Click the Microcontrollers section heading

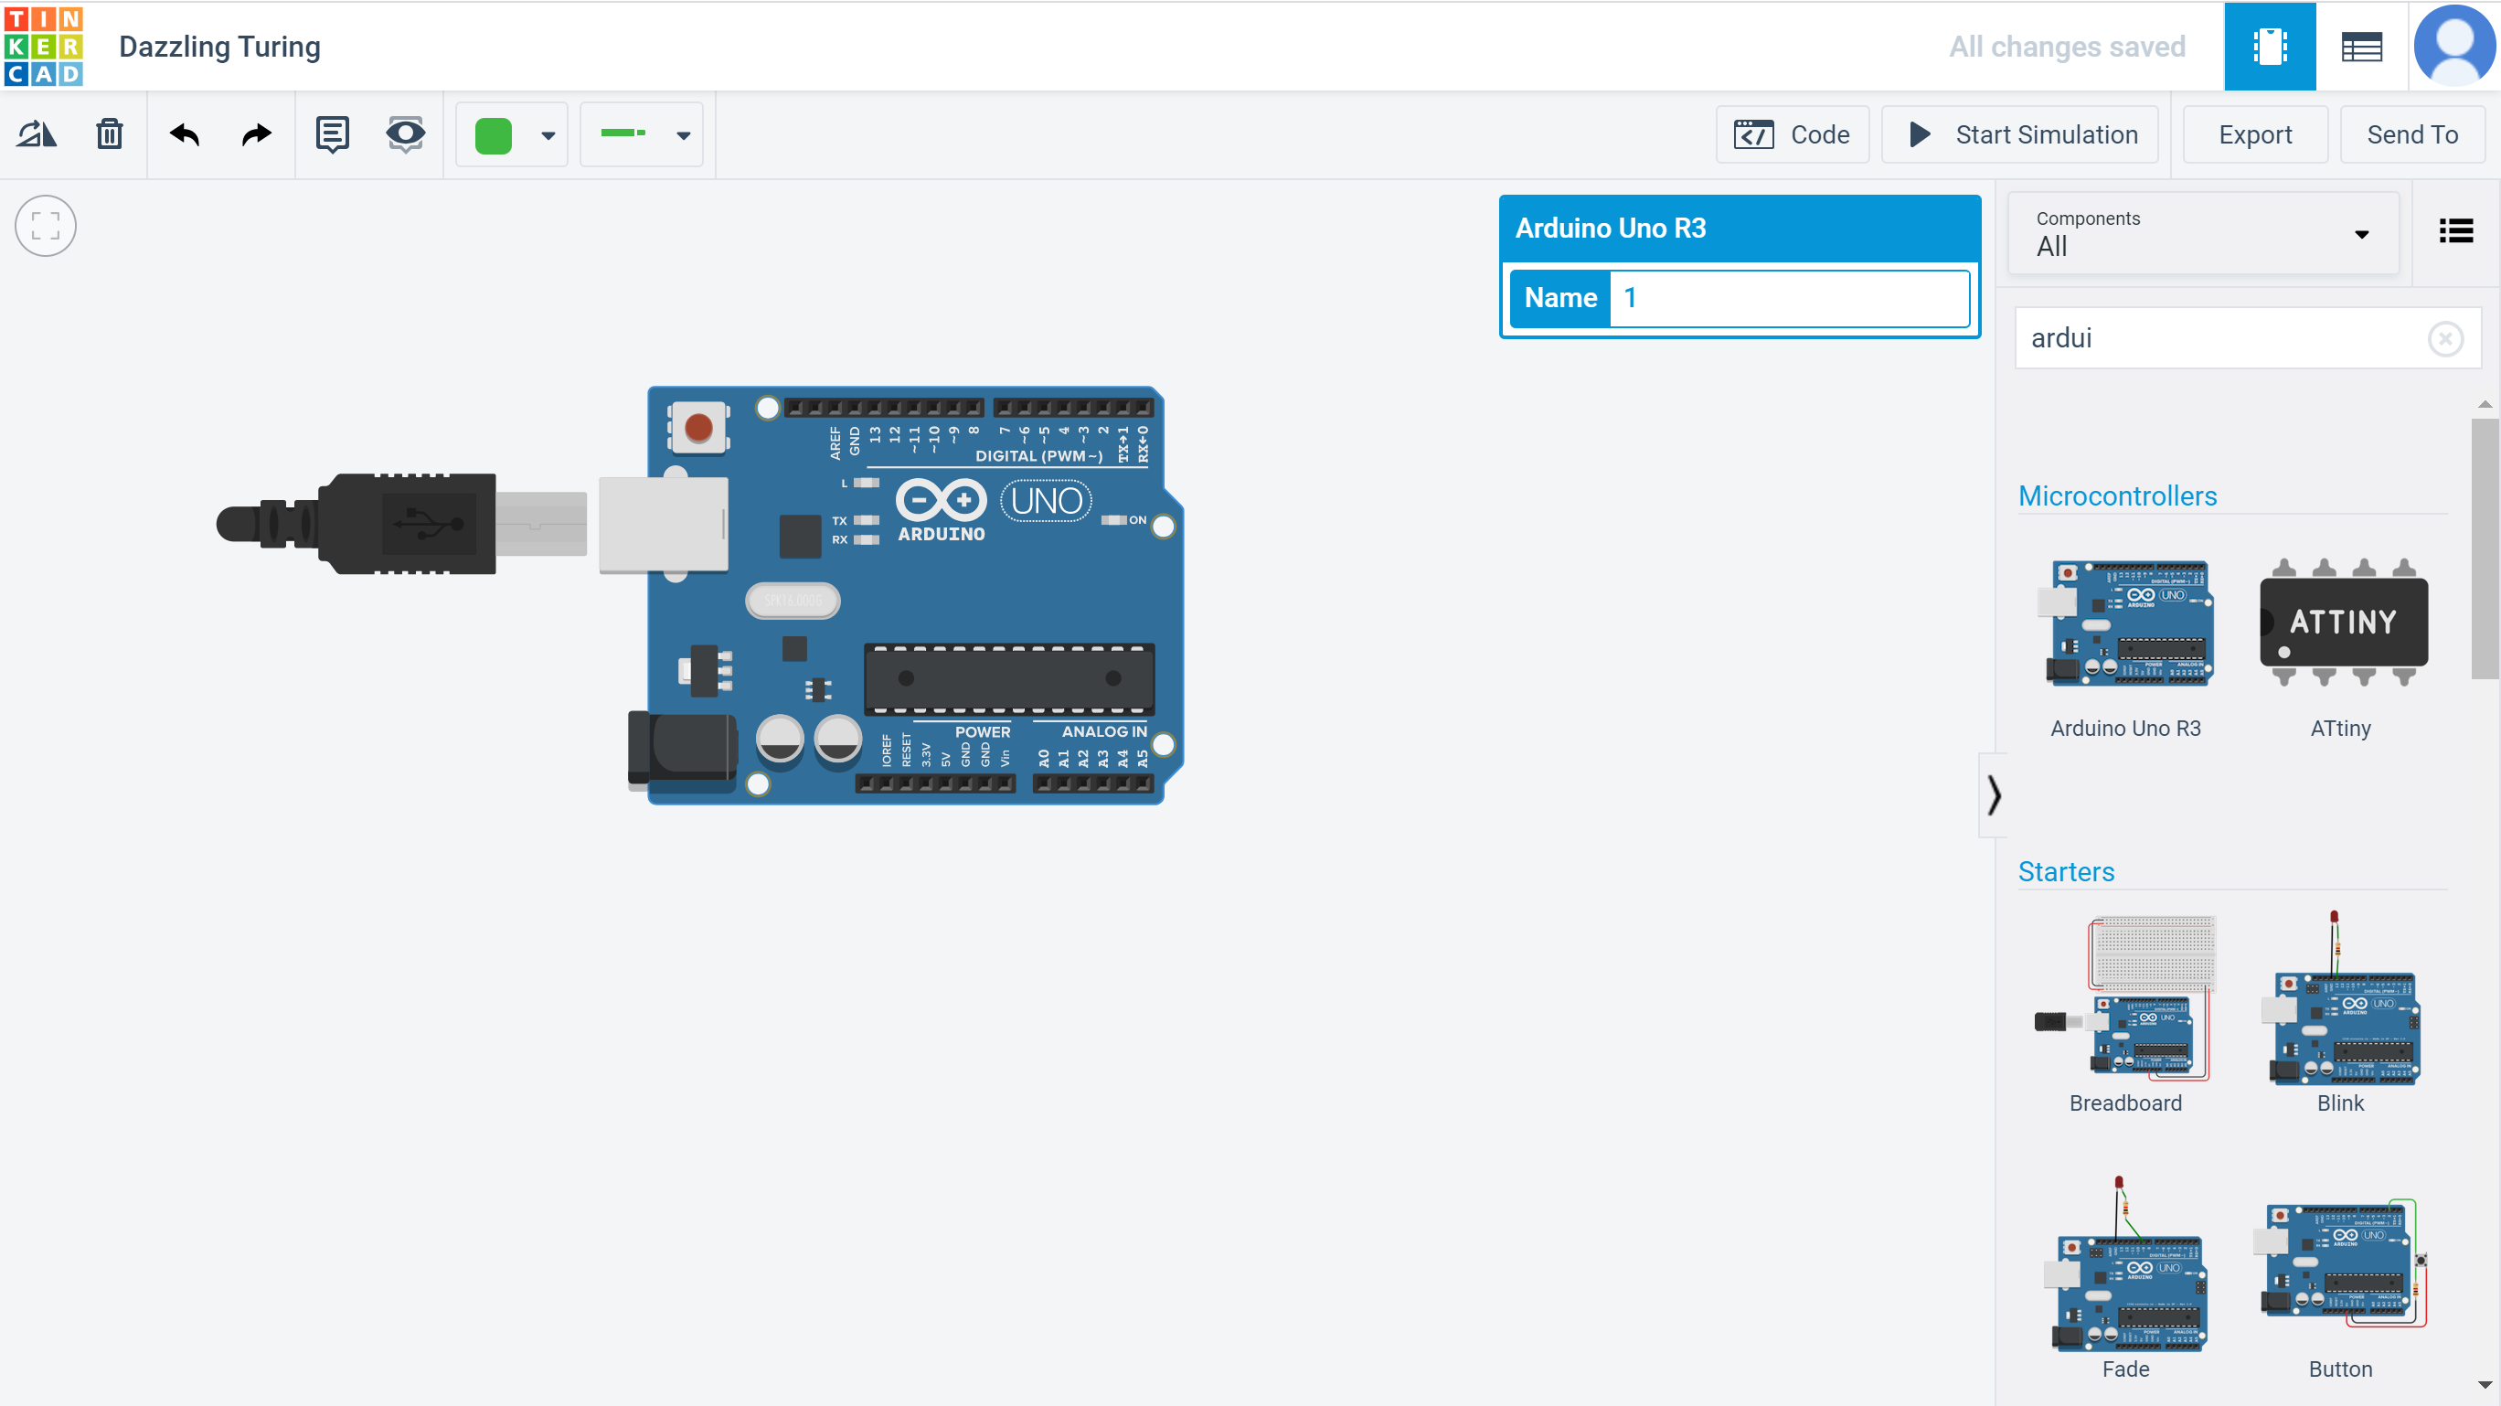2117,496
